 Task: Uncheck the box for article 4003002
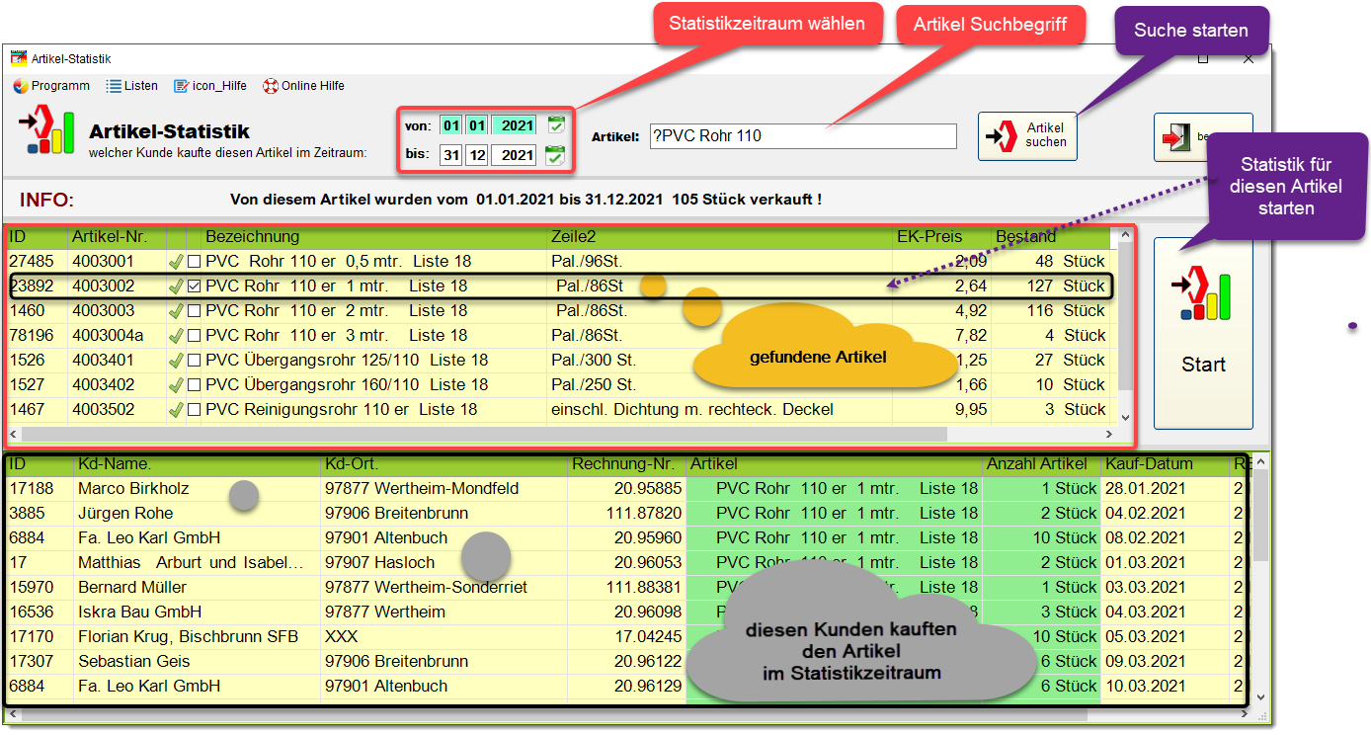coord(195,286)
